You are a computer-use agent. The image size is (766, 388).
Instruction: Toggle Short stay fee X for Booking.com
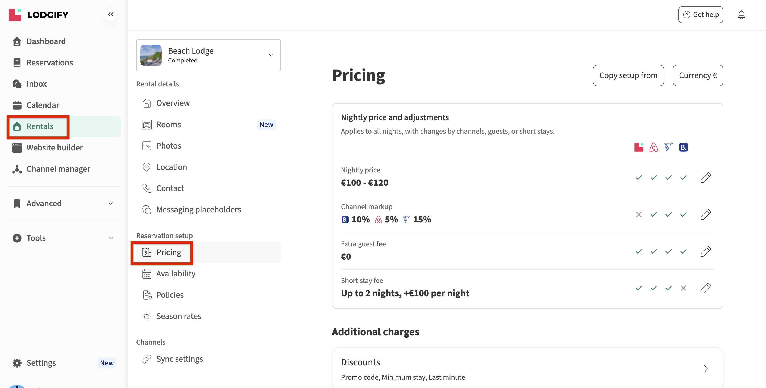point(683,288)
